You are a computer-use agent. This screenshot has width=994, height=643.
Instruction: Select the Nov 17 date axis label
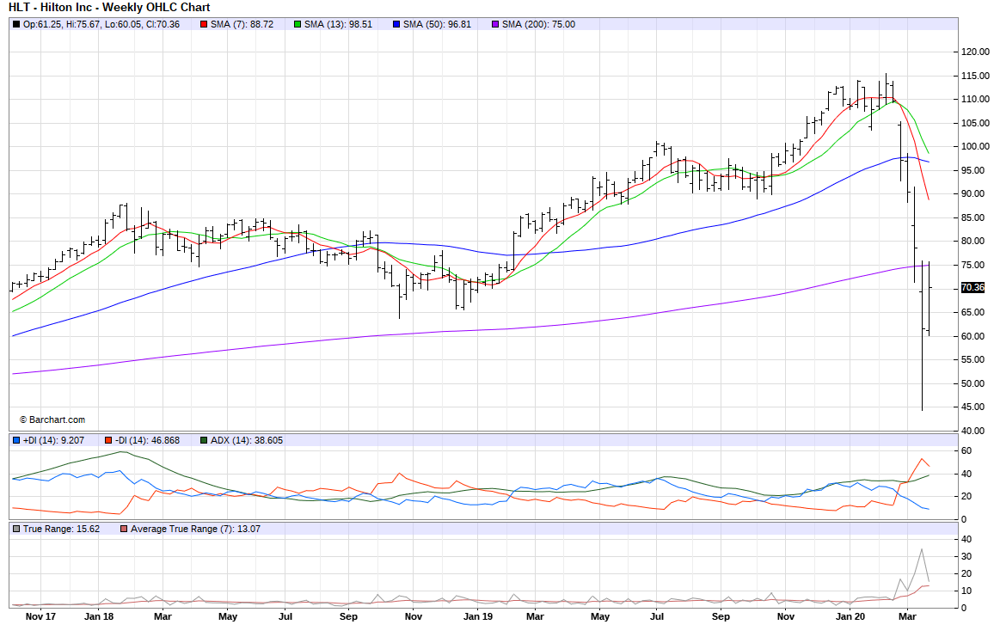41,616
